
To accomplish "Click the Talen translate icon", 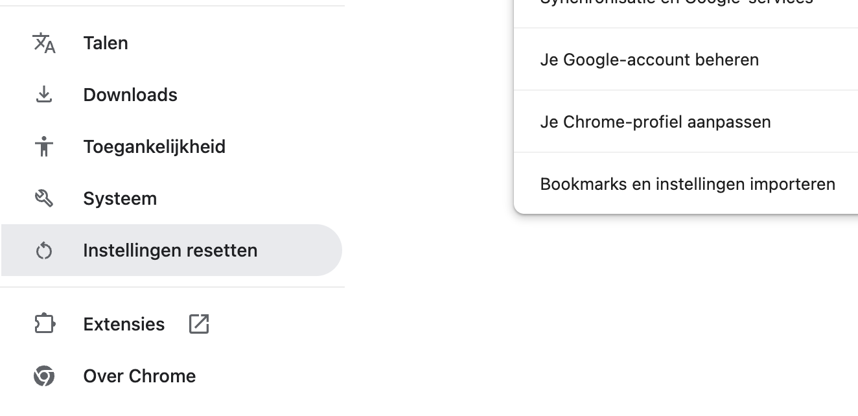I will tap(43, 42).
